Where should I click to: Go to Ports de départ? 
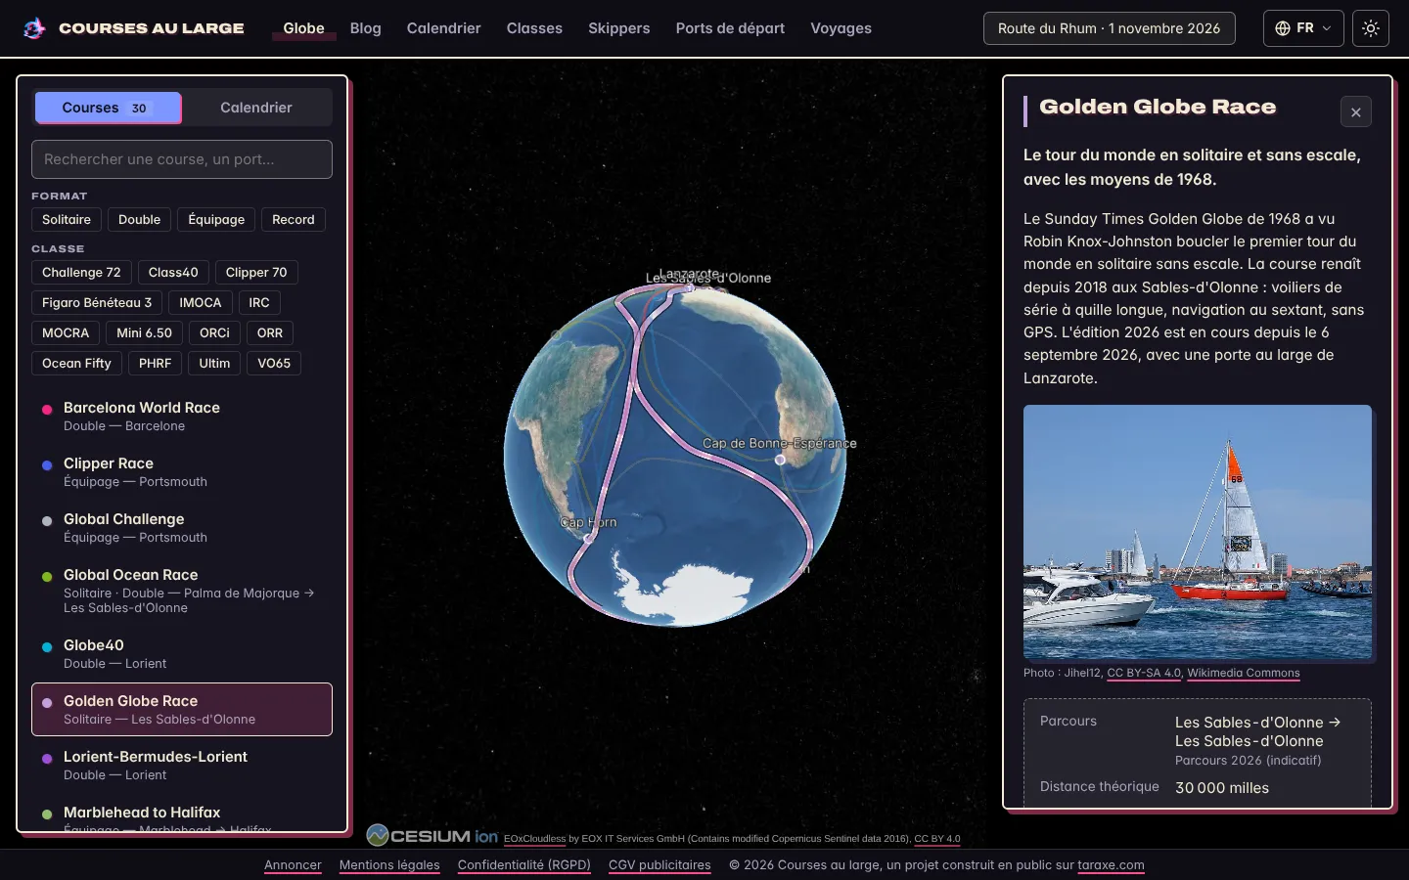click(x=730, y=28)
